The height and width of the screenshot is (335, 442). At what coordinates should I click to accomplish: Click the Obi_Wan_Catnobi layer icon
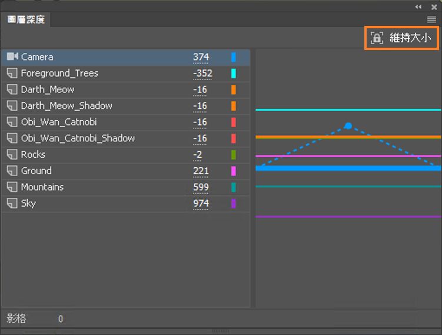coord(12,122)
